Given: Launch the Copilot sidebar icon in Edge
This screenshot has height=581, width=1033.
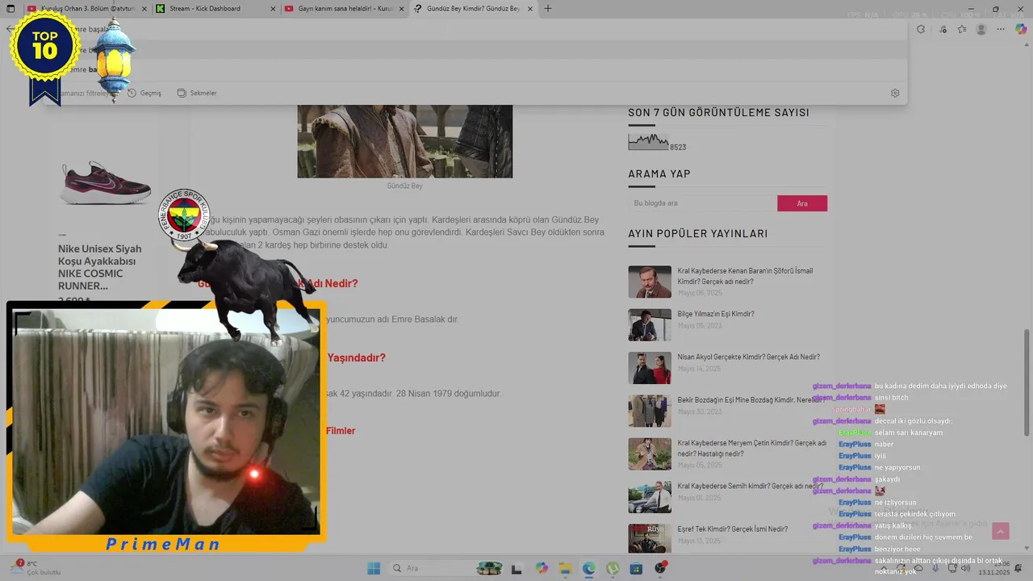Looking at the screenshot, I should click(x=1021, y=29).
